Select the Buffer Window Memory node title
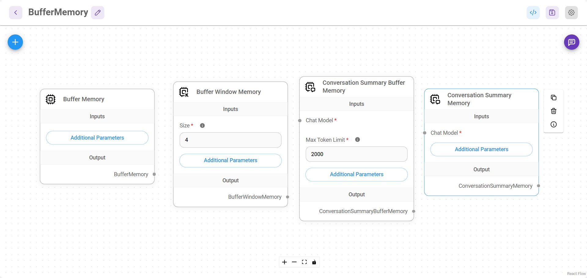 coord(229,92)
